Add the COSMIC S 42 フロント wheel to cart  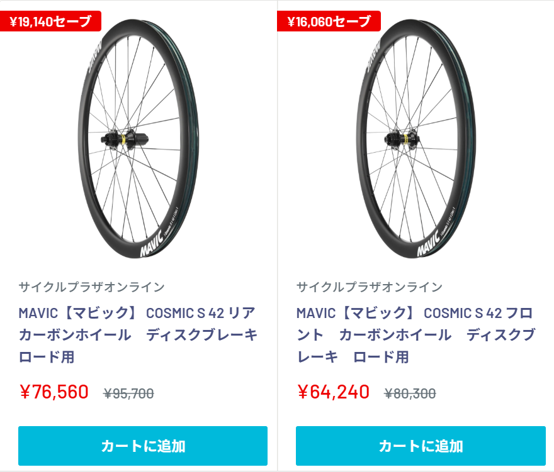tap(421, 446)
